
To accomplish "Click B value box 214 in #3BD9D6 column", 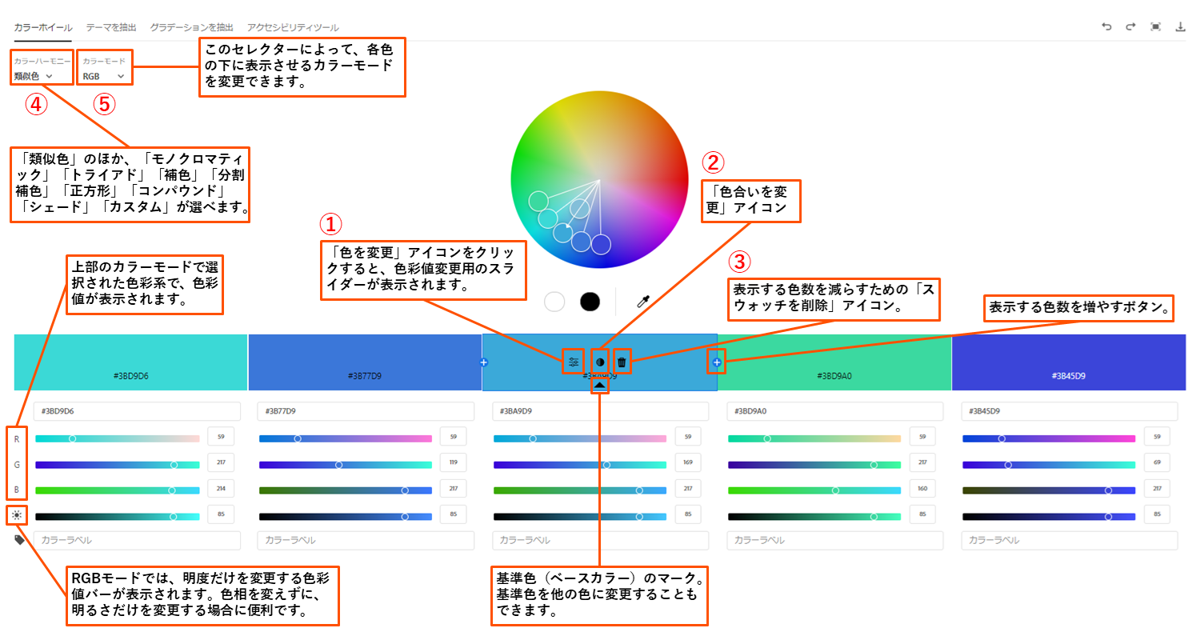I will coord(220,488).
